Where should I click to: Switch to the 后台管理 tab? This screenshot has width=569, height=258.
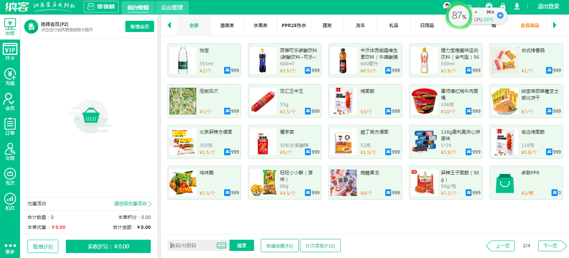pos(172,7)
